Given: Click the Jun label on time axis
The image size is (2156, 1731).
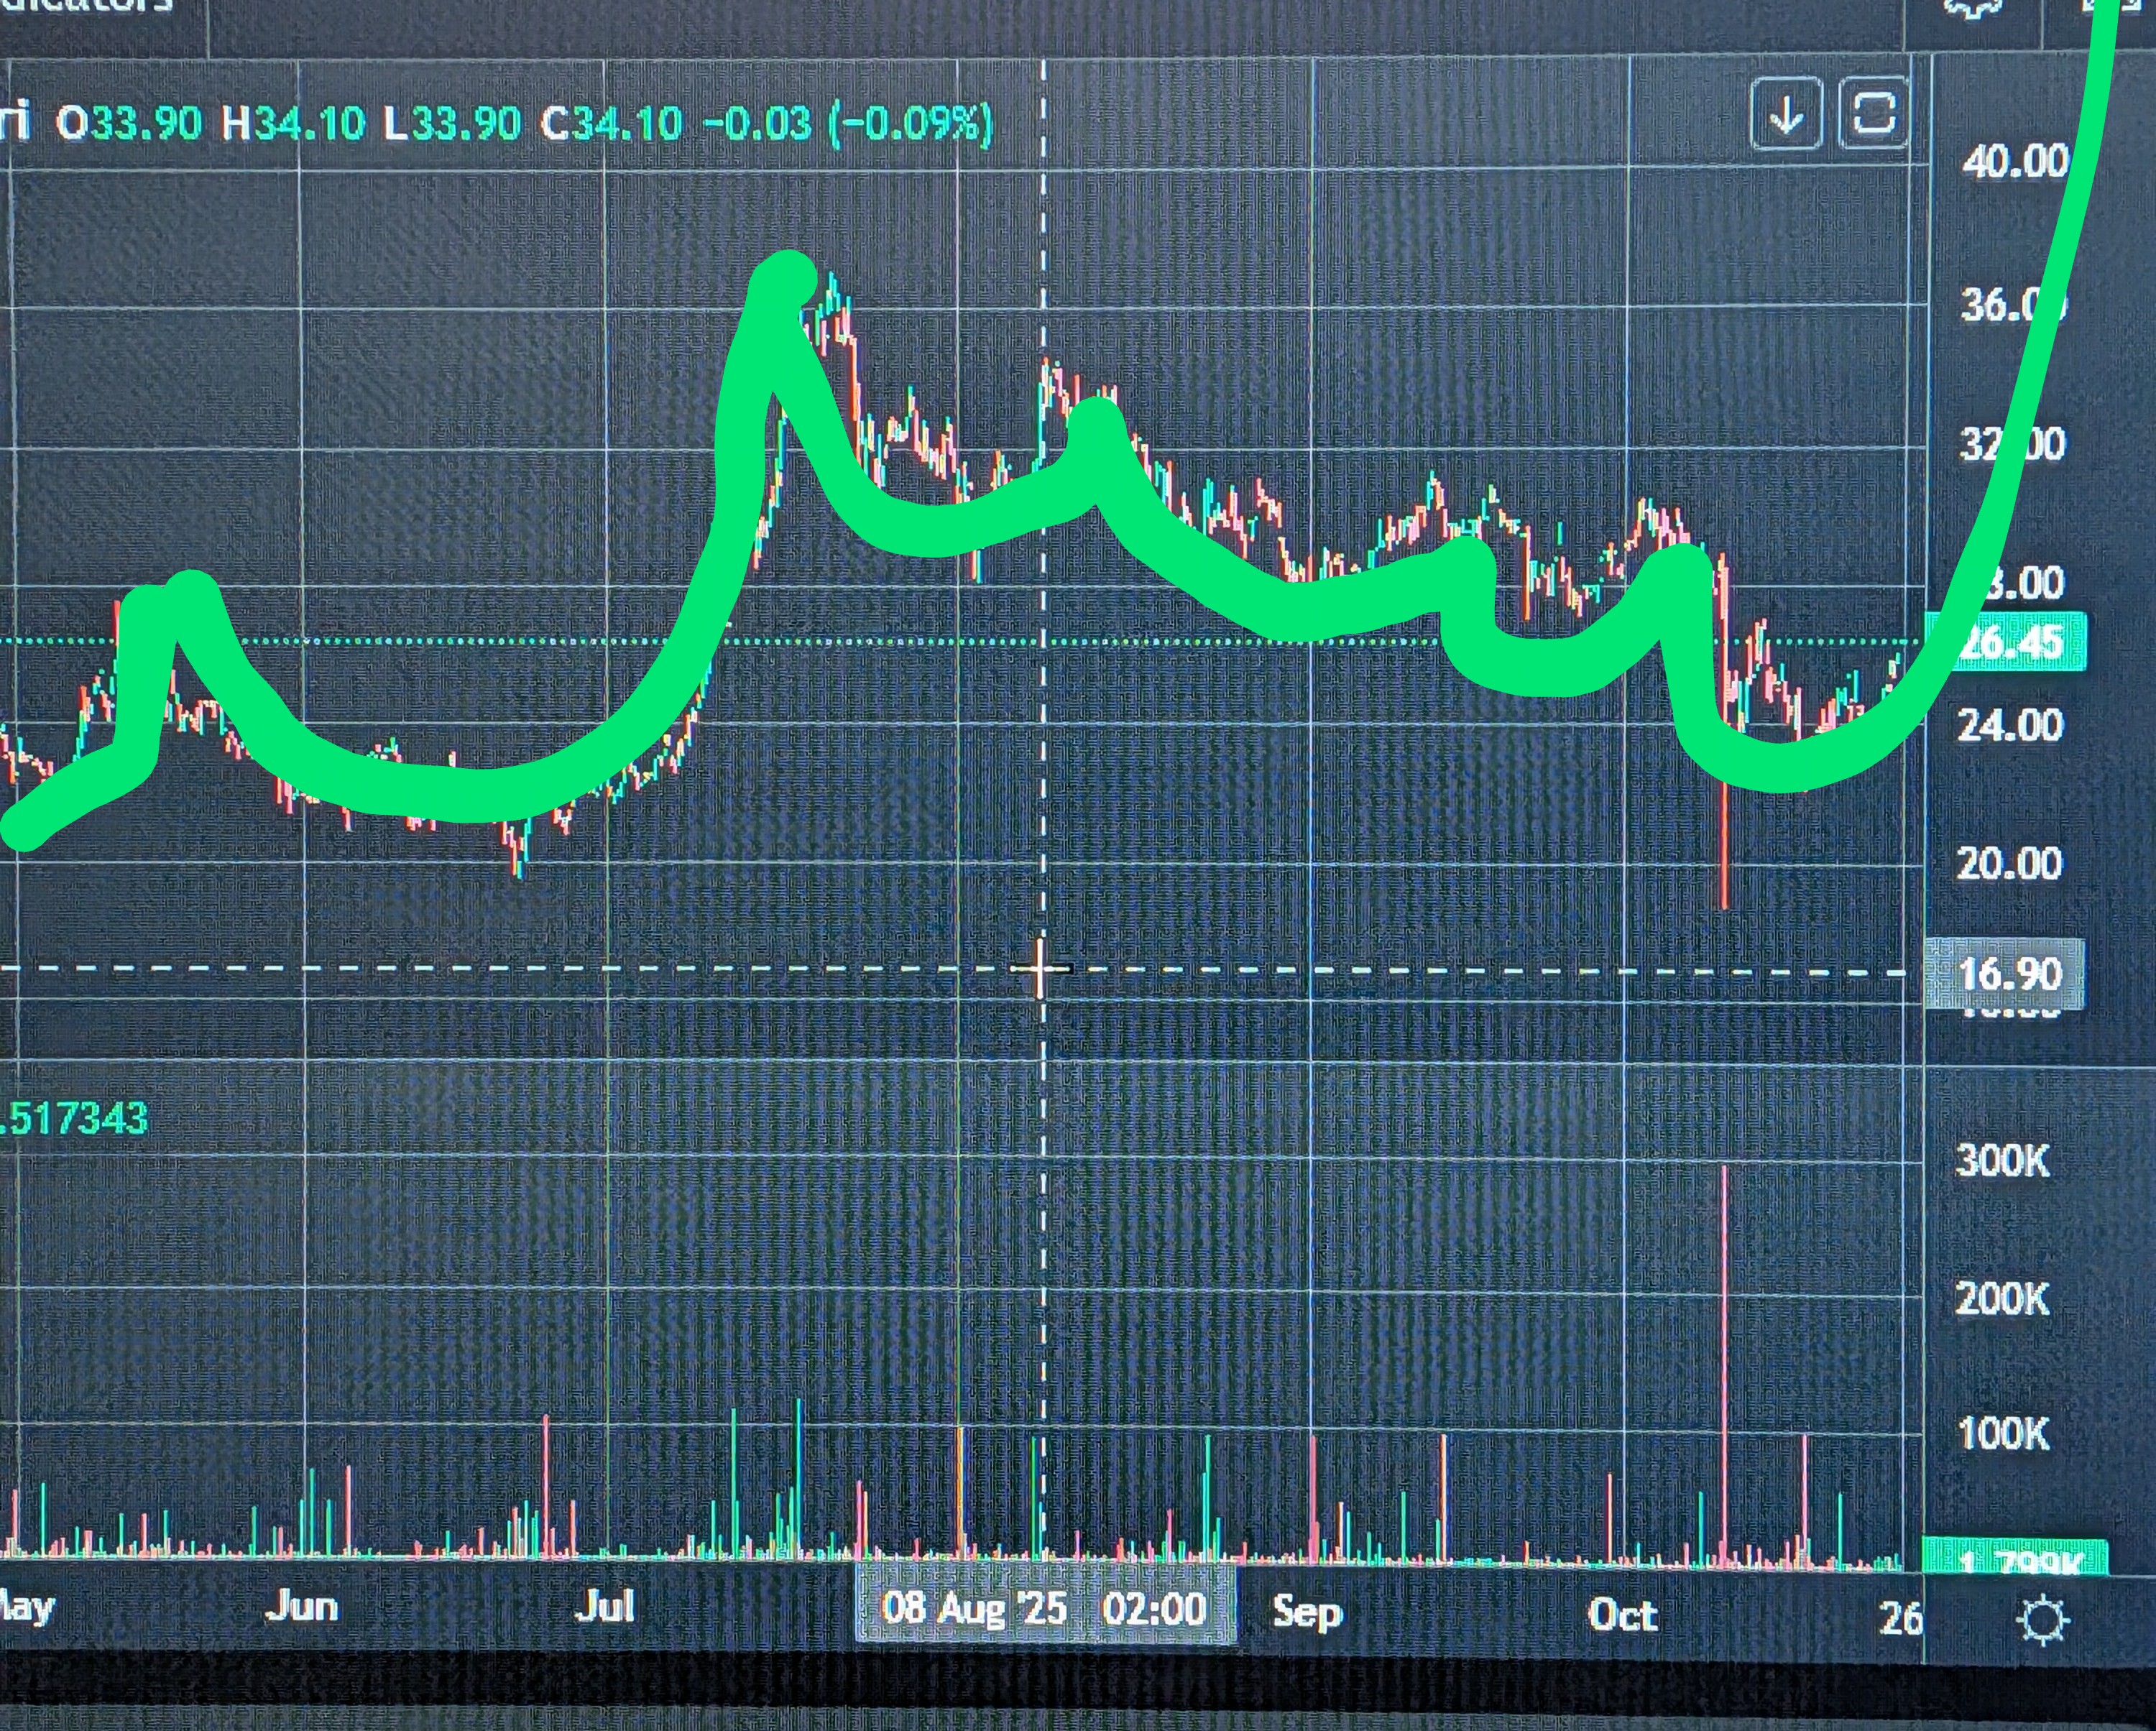Looking at the screenshot, I should point(302,1607).
